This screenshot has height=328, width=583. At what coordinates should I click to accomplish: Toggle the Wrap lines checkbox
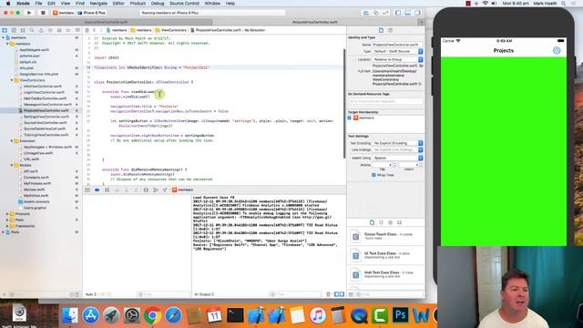[x=373, y=175]
